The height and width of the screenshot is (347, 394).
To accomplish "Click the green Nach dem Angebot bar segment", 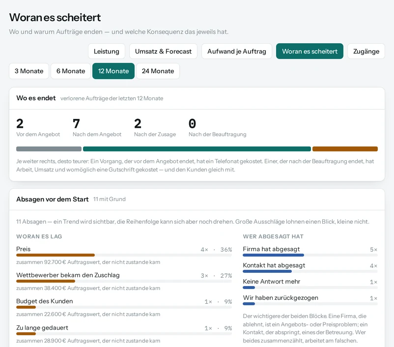I will tap(197, 149).
